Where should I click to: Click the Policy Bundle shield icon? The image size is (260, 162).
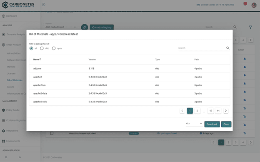coord(3,110)
